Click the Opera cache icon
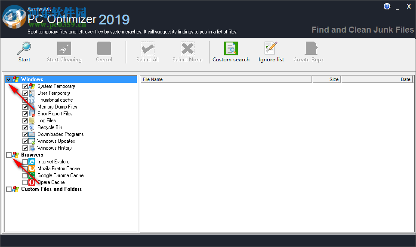416x247 pixels. (31, 182)
